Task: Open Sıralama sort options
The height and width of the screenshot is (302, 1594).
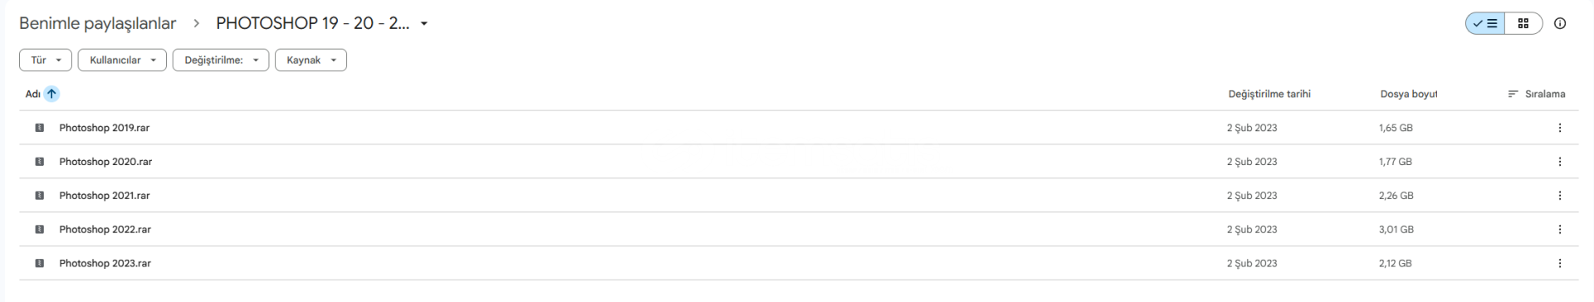Action: coord(1537,94)
